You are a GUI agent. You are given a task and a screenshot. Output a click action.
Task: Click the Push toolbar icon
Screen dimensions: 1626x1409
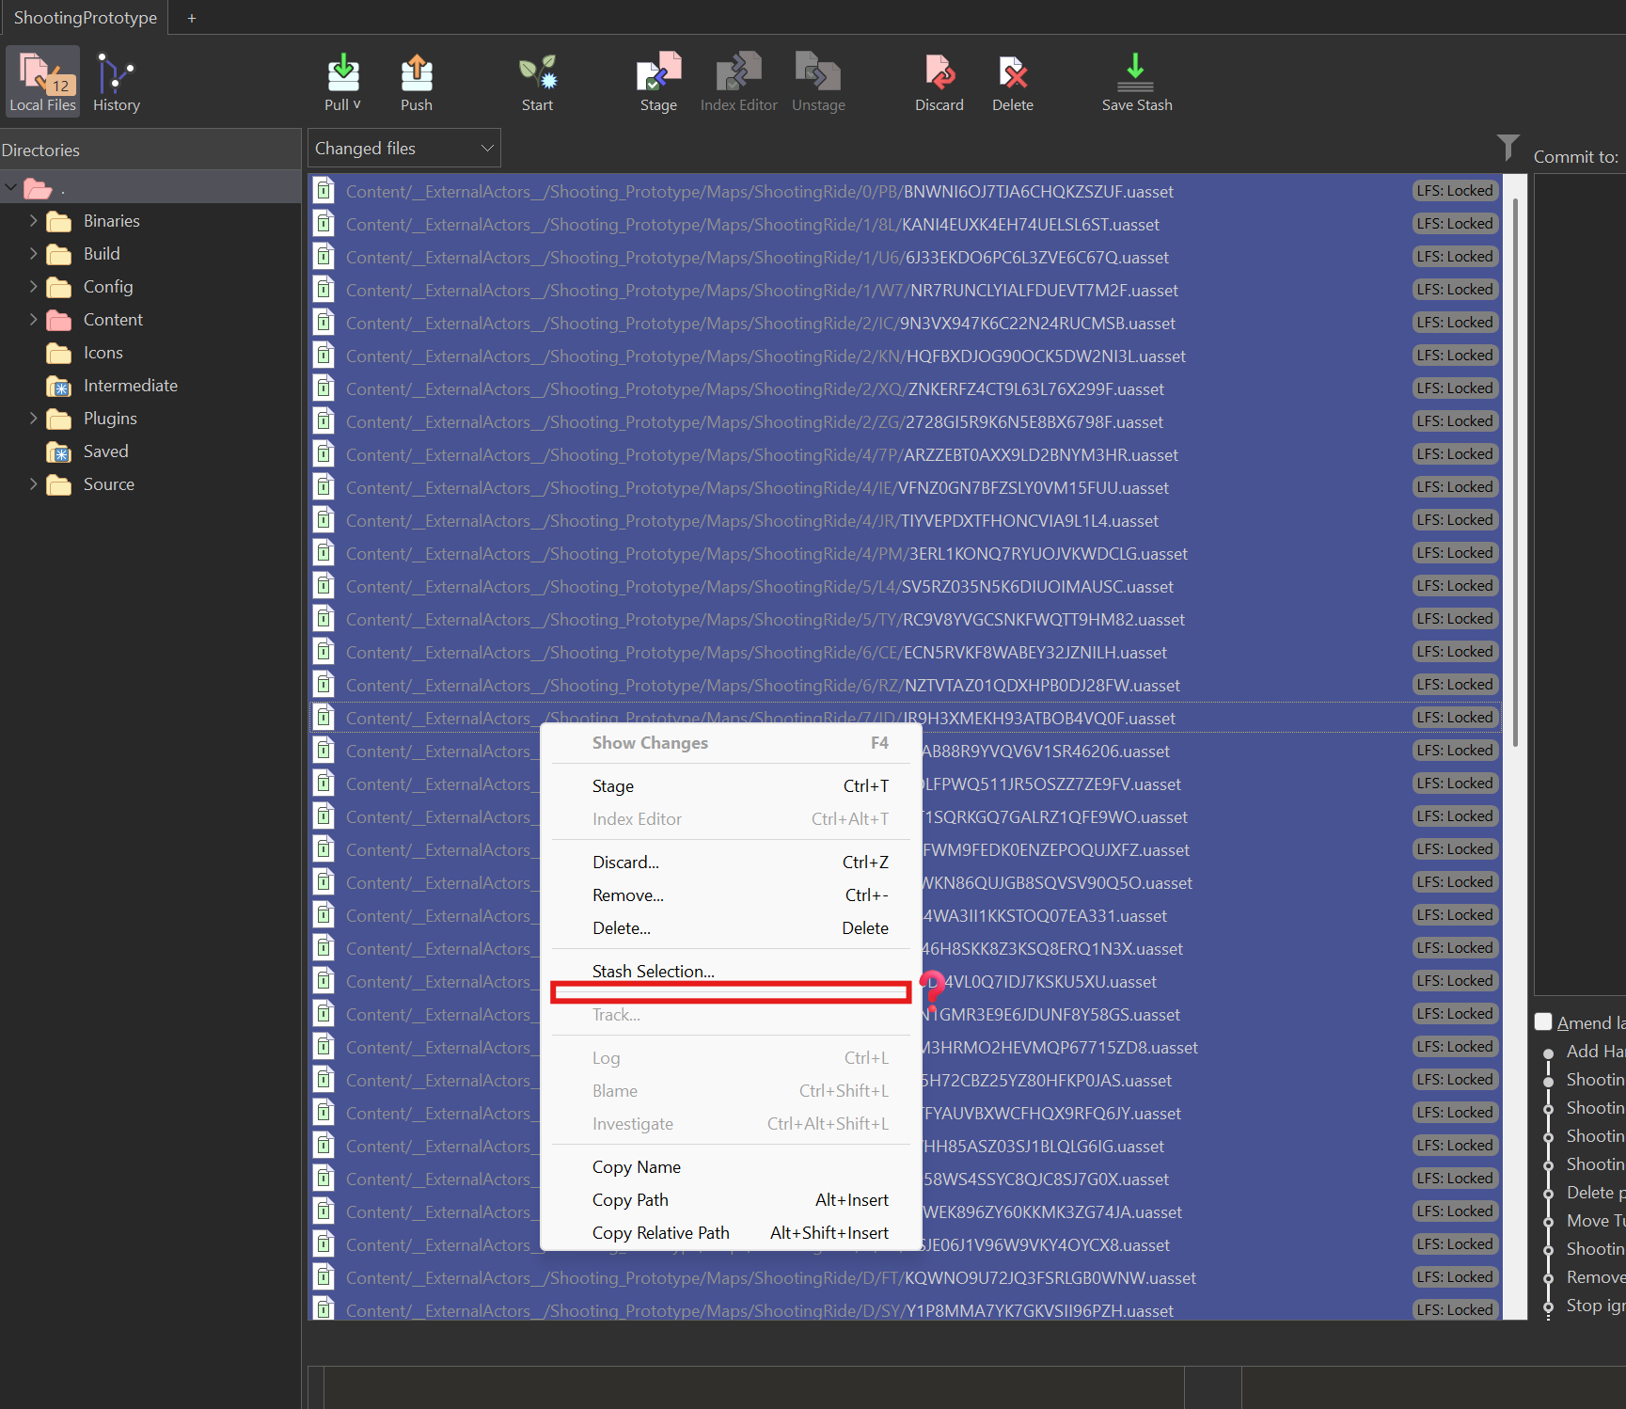tap(417, 73)
